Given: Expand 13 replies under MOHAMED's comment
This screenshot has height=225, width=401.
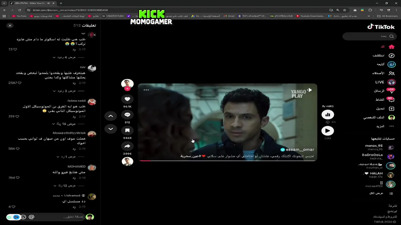Looking at the screenshot, I should click(65, 186).
